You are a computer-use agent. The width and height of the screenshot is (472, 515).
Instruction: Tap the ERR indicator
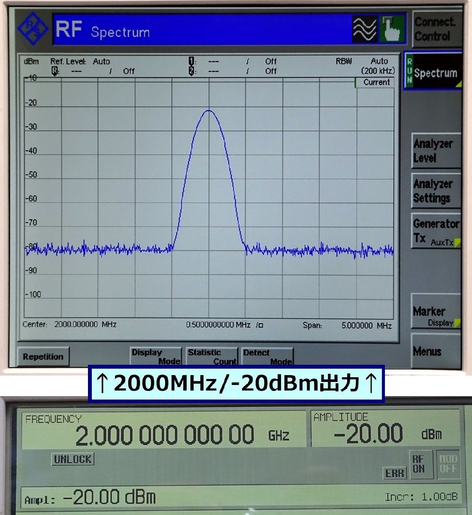coord(394,473)
